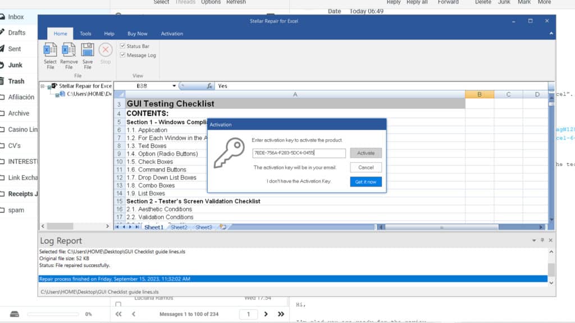Click the Log Report vertical scrollbar thumb

pyautogui.click(x=551, y=270)
